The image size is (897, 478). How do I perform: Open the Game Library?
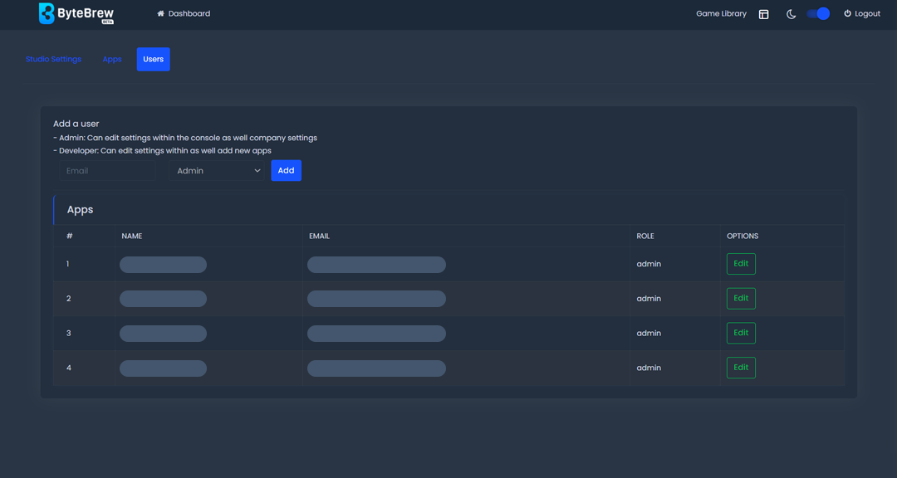tap(721, 14)
